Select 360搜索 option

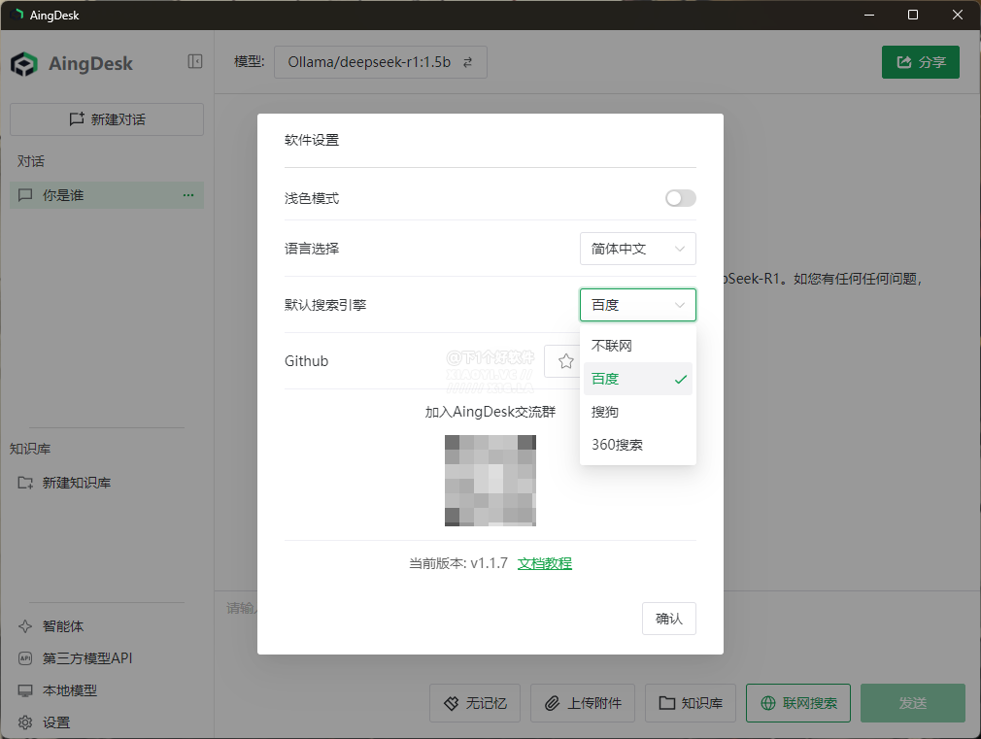[617, 445]
